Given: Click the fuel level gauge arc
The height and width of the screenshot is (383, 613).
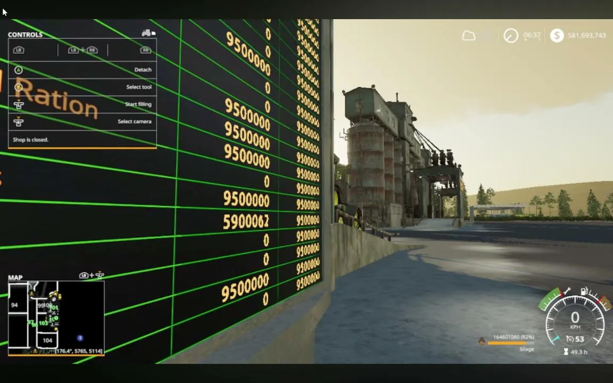Looking at the screenshot, I should (x=599, y=300).
